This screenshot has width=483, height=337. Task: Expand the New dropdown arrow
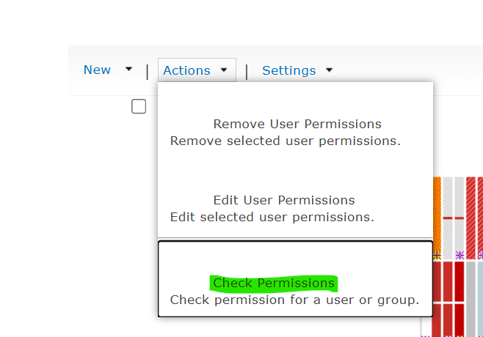[129, 70]
